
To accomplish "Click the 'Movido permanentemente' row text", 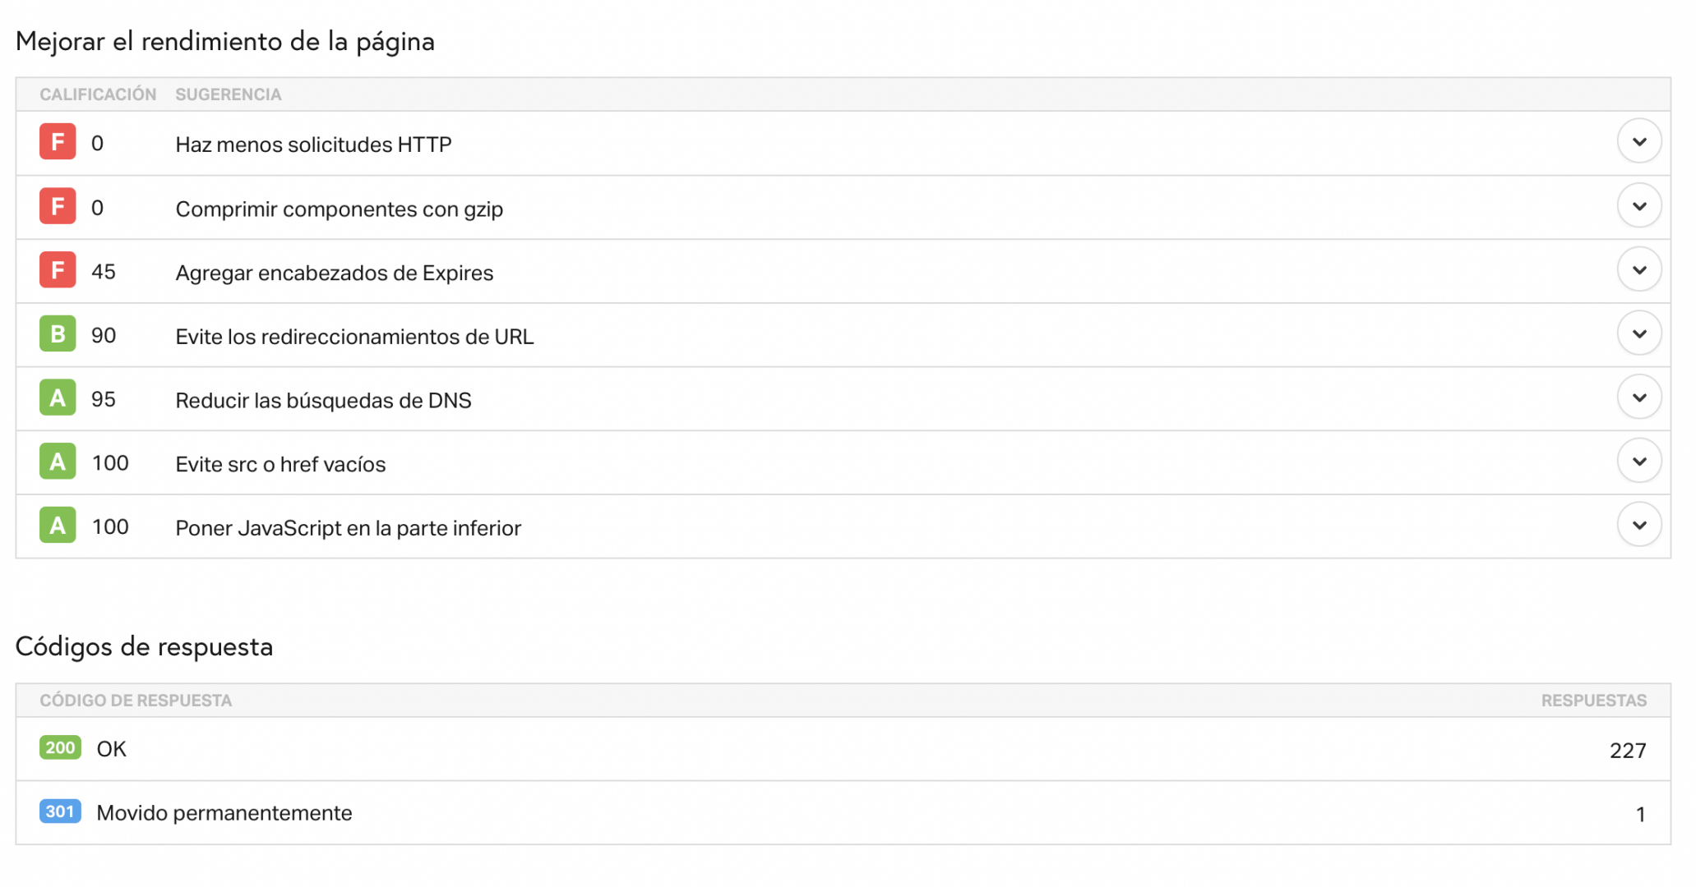I will [x=224, y=813].
